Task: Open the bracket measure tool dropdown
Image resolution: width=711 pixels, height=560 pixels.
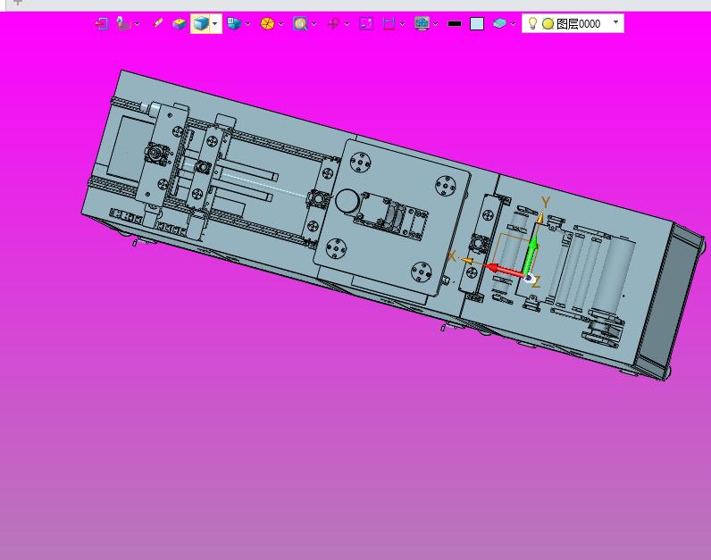Action: tap(402, 24)
